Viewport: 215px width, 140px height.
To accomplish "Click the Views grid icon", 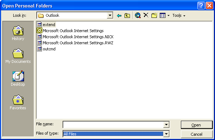I will coord(163,15).
